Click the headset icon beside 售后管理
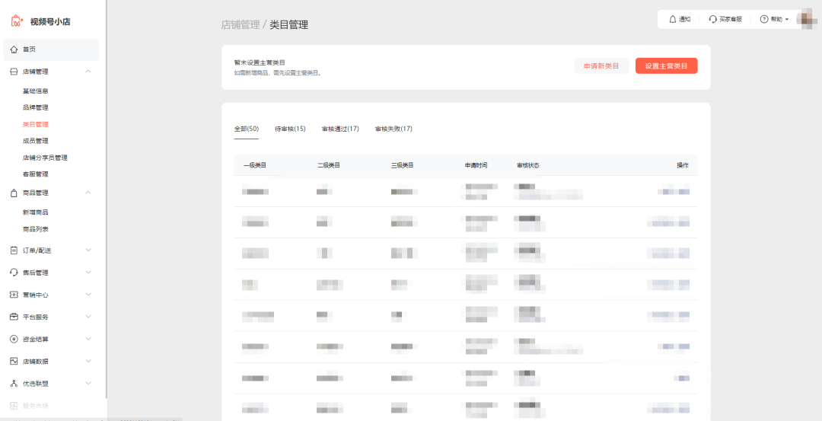Image resolution: width=822 pixels, height=421 pixels. 14,273
